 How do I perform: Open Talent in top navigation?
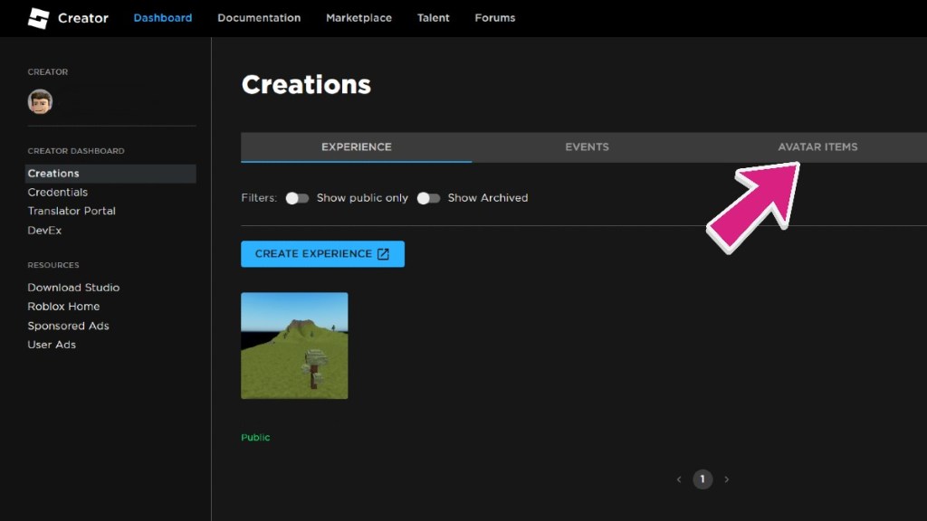coord(433,18)
